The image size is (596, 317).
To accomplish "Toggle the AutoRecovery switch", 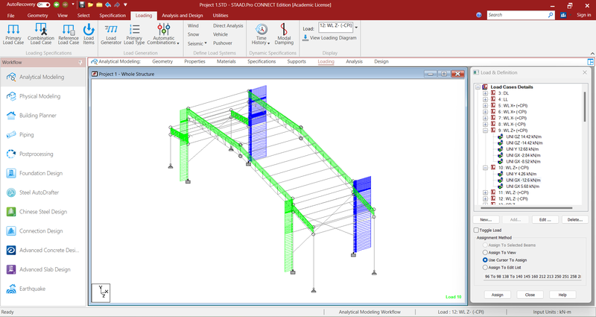I will [x=43, y=5].
